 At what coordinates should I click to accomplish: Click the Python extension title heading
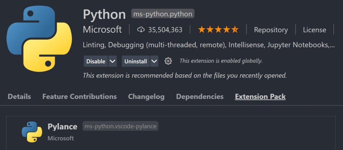104,14
